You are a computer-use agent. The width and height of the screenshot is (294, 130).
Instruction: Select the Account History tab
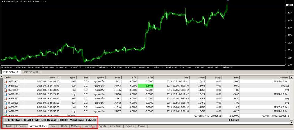[39, 126]
